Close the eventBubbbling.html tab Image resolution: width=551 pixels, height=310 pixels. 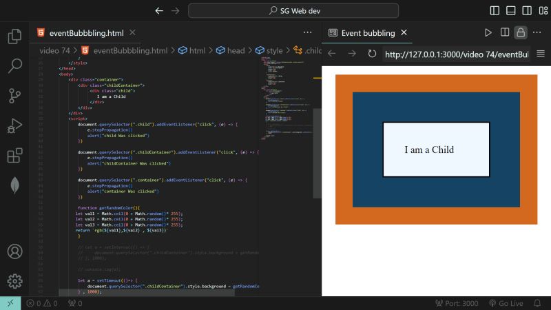tap(132, 32)
